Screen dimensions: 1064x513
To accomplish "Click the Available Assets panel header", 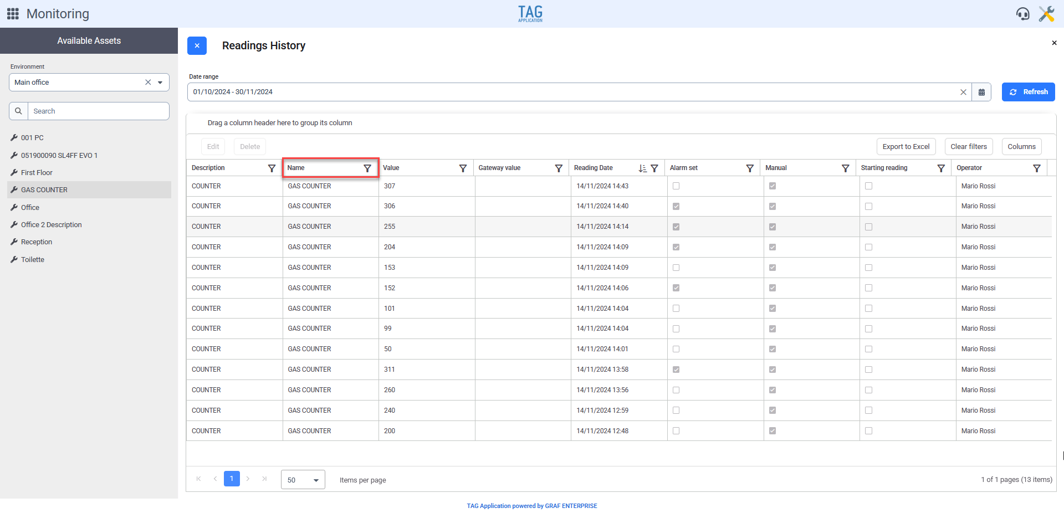I will pos(89,40).
